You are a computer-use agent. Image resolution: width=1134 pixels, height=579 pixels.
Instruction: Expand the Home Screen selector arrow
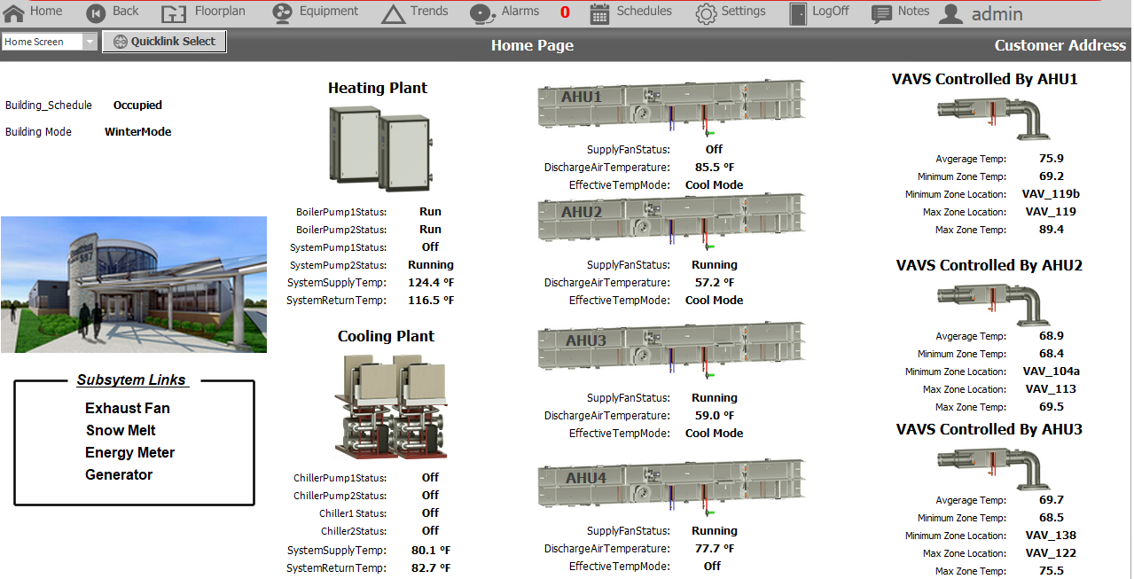(x=90, y=41)
